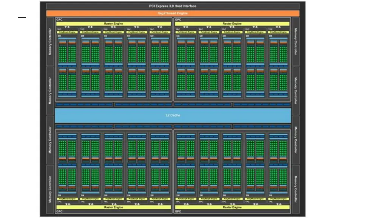Select topmost Memory Controller on right edge
The width and height of the screenshot is (388, 218).
click(x=296, y=42)
